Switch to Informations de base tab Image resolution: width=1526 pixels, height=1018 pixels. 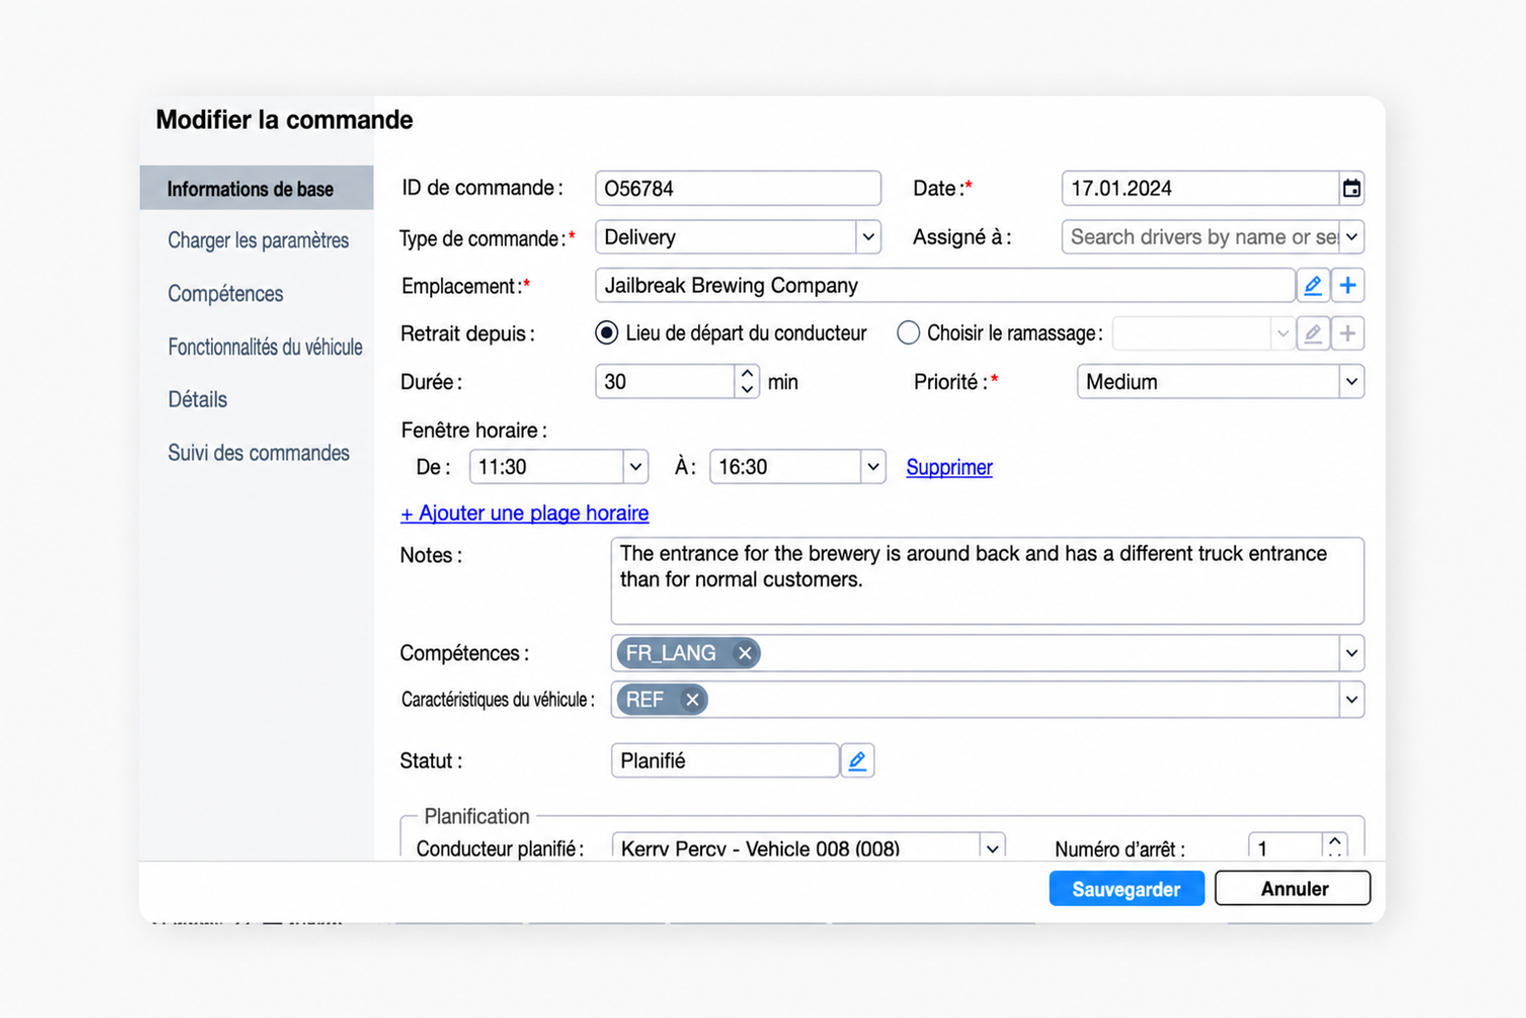[x=256, y=188]
